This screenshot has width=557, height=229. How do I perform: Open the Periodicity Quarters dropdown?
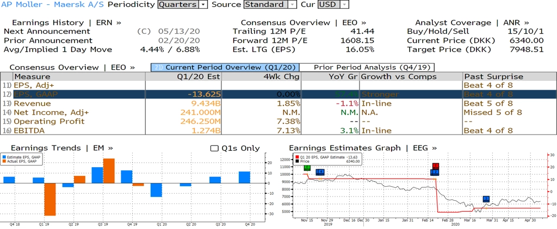tap(182, 4)
